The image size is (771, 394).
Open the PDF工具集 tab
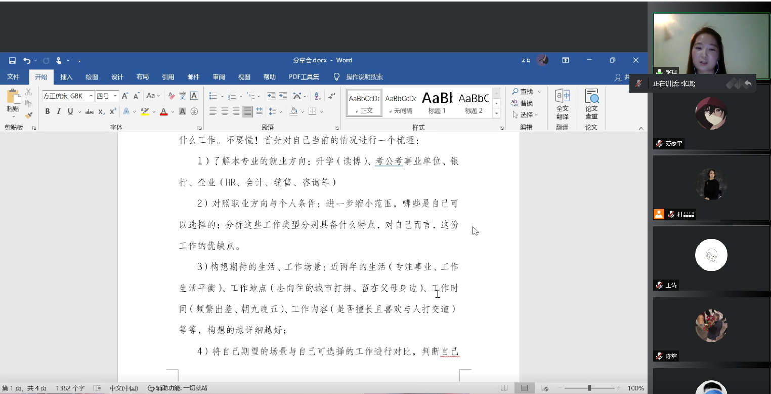point(304,77)
